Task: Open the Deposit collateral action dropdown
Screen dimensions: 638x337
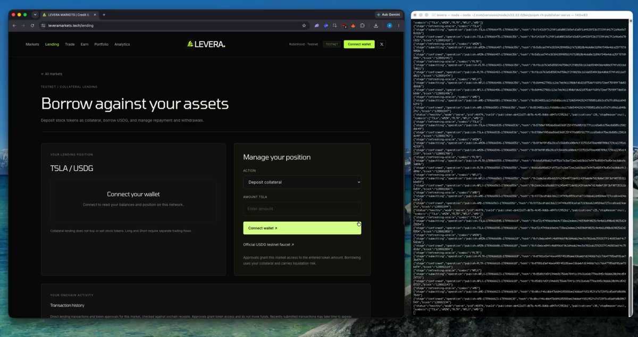Action: click(x=302, y=182)
